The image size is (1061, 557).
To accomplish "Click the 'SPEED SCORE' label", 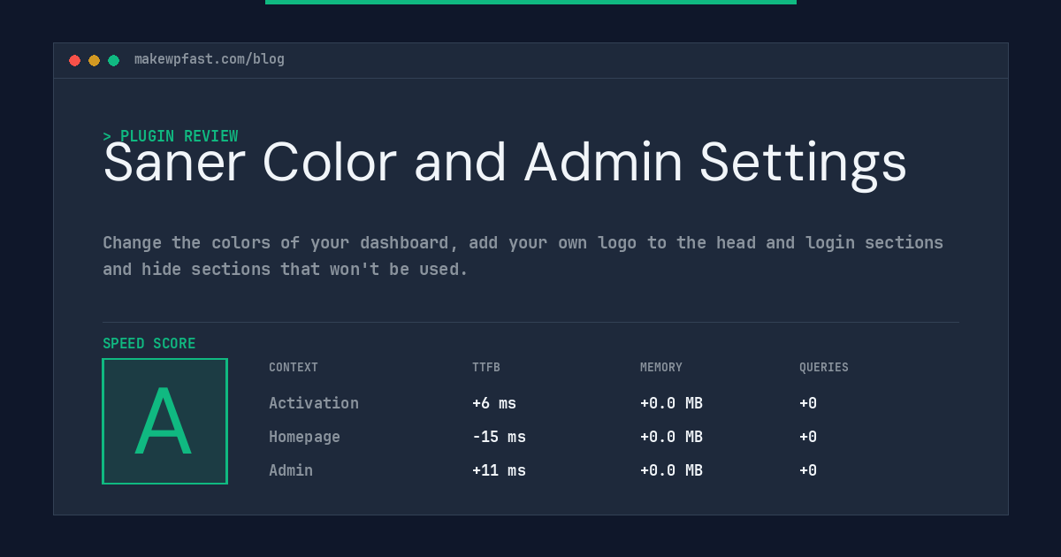I will tap(149, 343).
